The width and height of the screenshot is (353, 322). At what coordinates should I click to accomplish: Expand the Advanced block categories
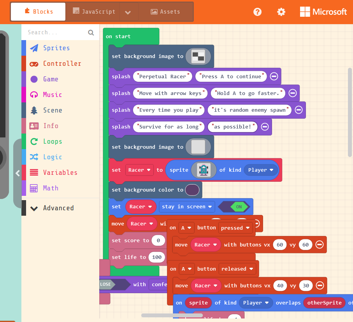point(60,208)
